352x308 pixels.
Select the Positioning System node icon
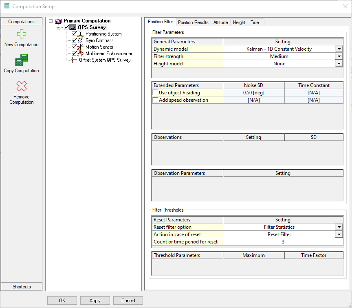81,34
